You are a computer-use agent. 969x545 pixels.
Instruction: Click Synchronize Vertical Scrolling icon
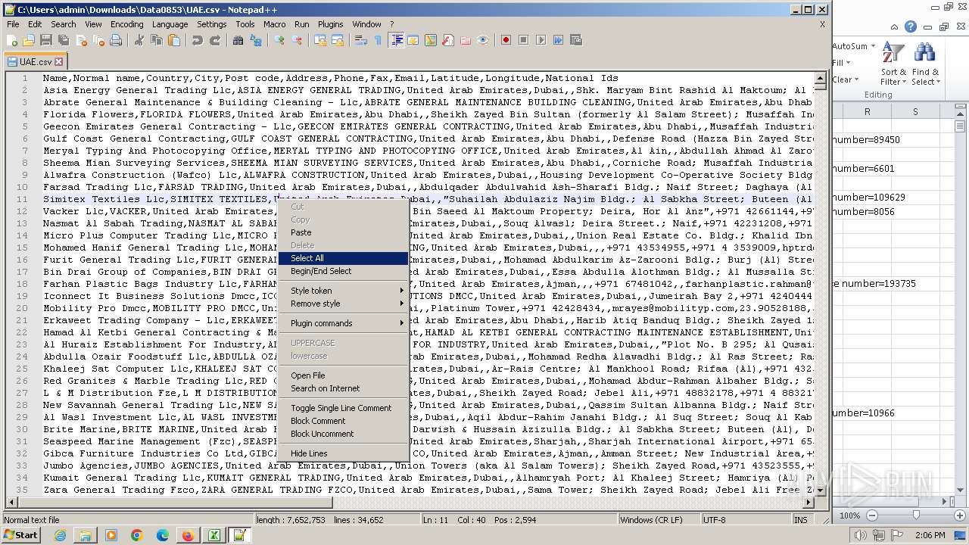pos(319,40)
